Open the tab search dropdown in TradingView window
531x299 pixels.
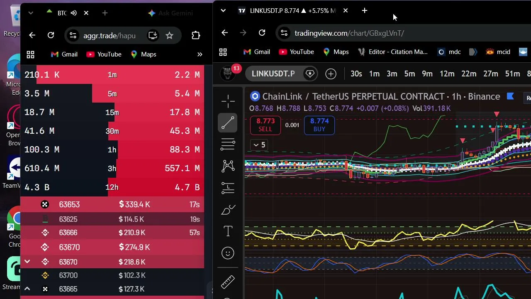[223, 10]
